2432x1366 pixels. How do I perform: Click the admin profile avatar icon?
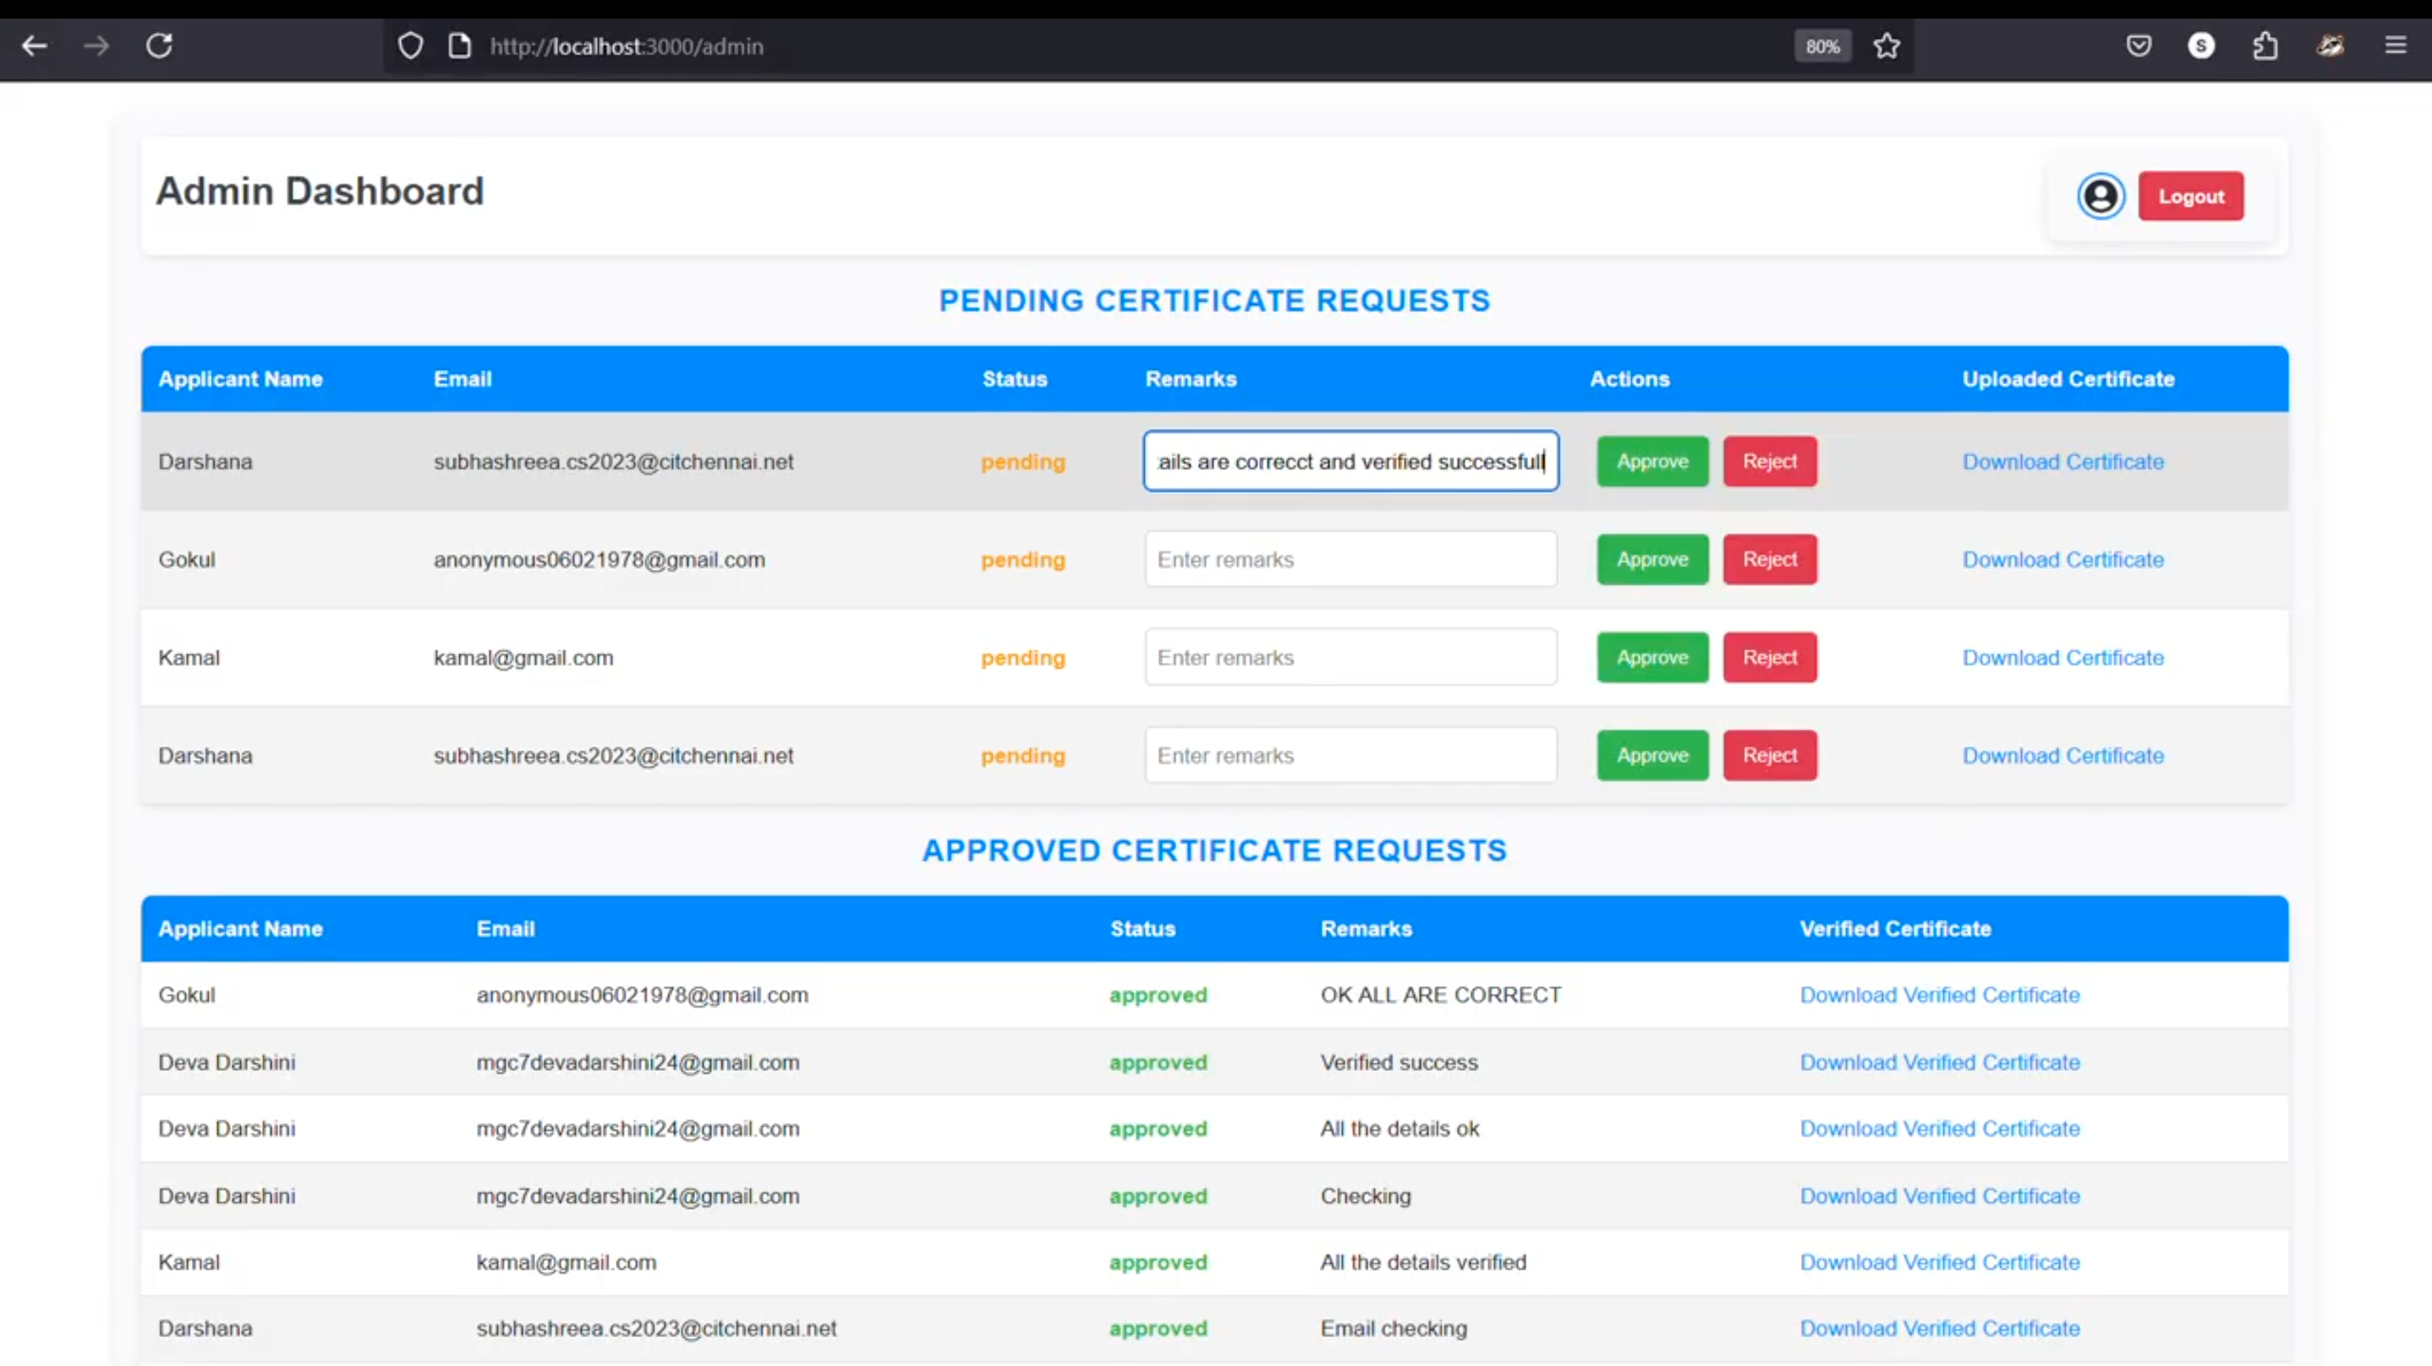point(2100,196)
